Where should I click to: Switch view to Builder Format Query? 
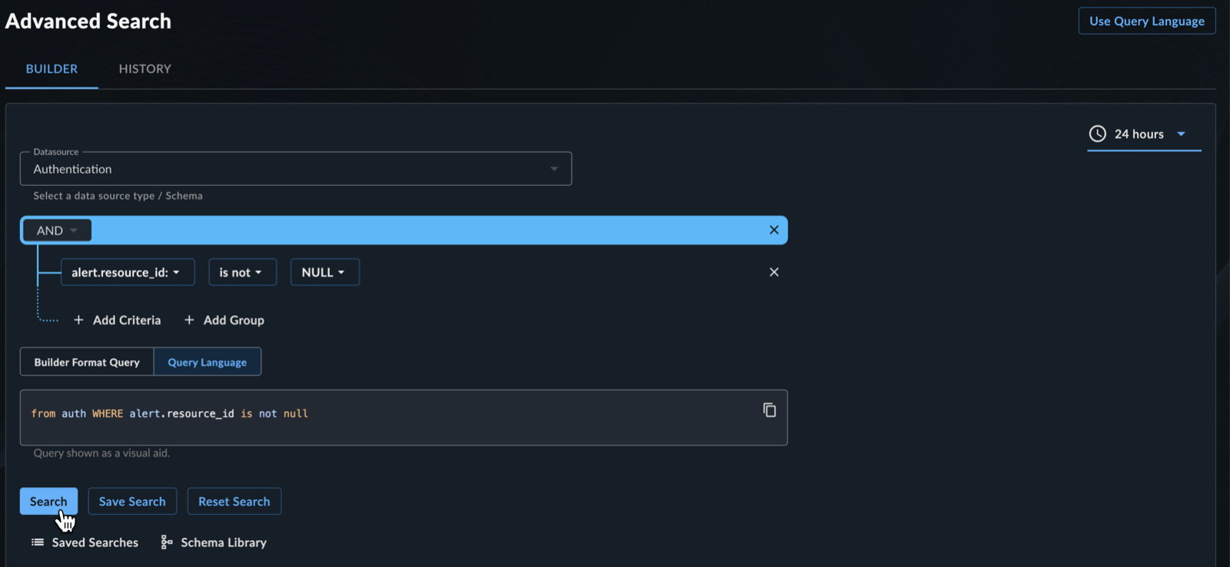coord(87,362)
